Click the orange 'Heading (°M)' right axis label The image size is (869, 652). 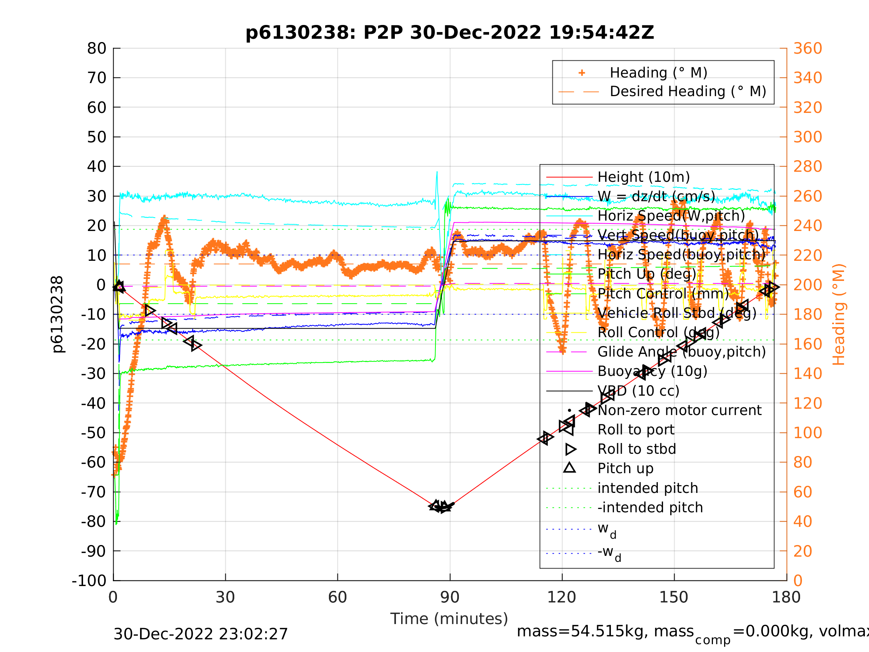[839, 314]
